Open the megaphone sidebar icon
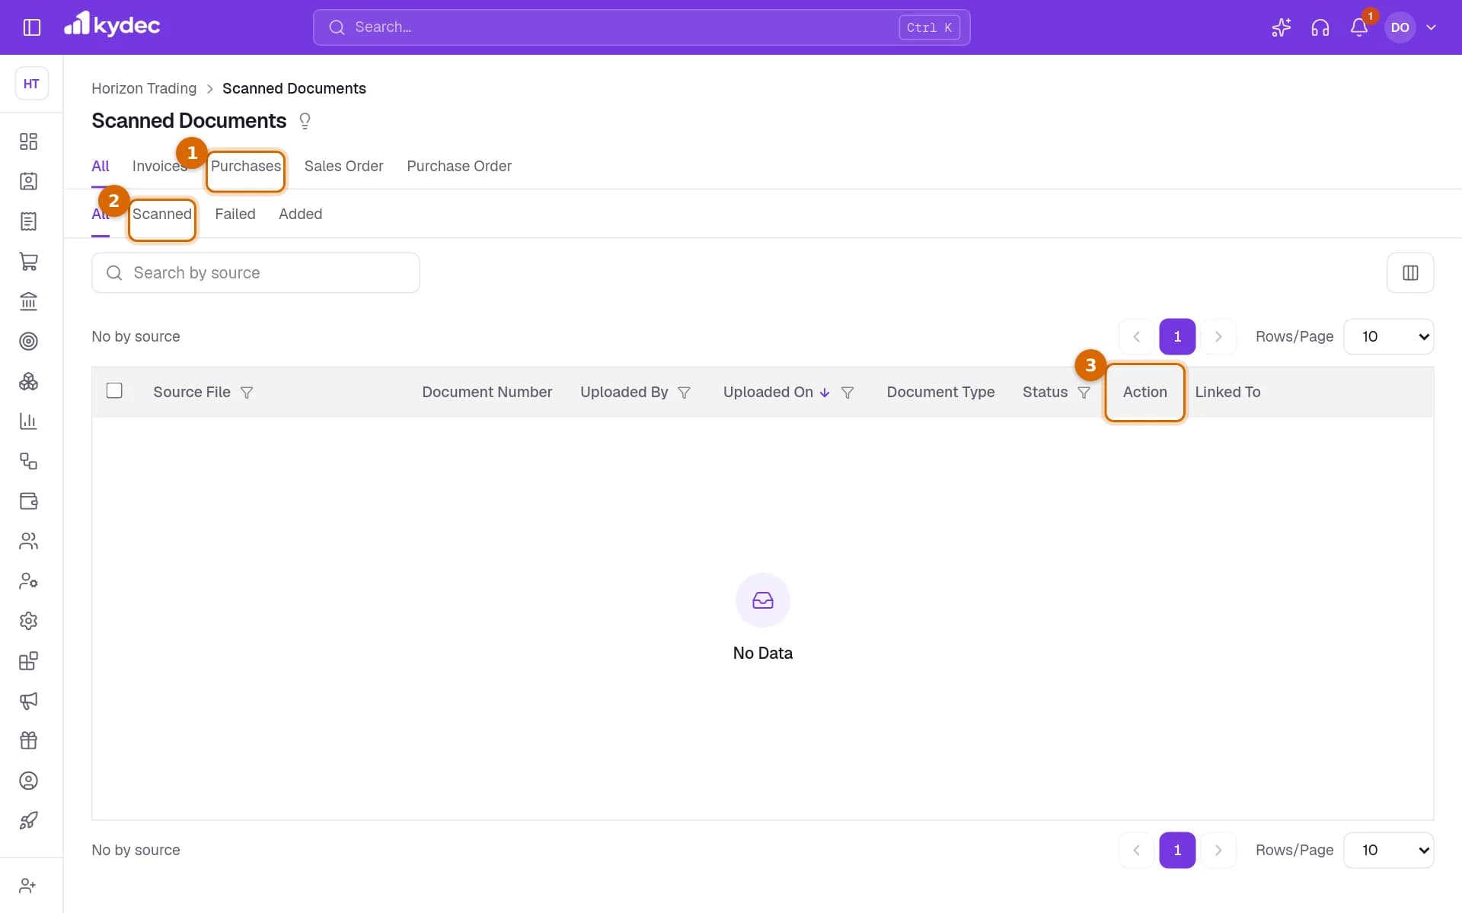This screenshot has width=1462, height=913. pyautogui.click(x=28, y=701)
